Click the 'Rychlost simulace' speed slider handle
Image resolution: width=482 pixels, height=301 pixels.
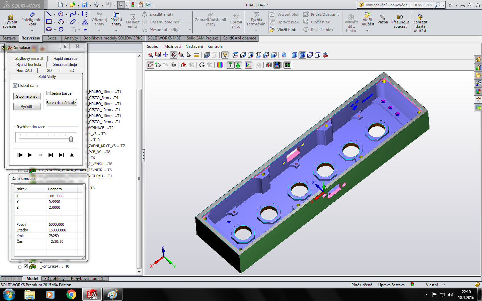coord(71,139)
